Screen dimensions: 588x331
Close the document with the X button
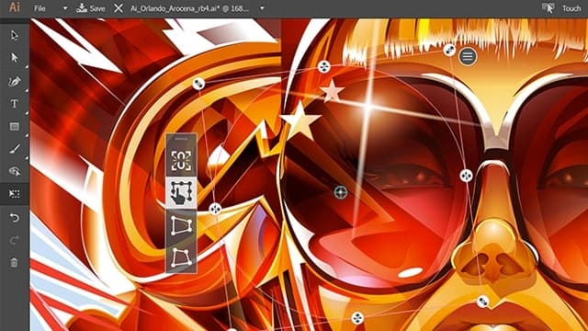click(x=119, y=8)
